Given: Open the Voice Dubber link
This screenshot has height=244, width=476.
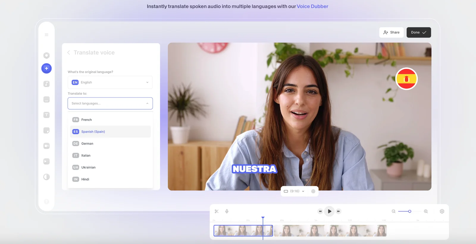Looking at the screenshot, I should [x=312, y=6].
